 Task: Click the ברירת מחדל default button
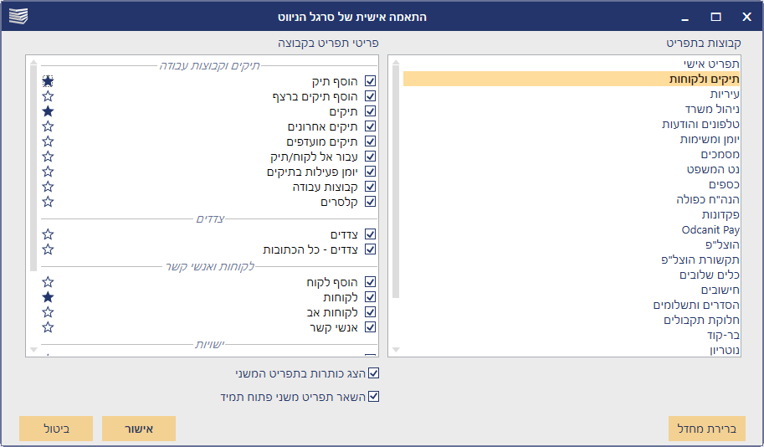707,428
